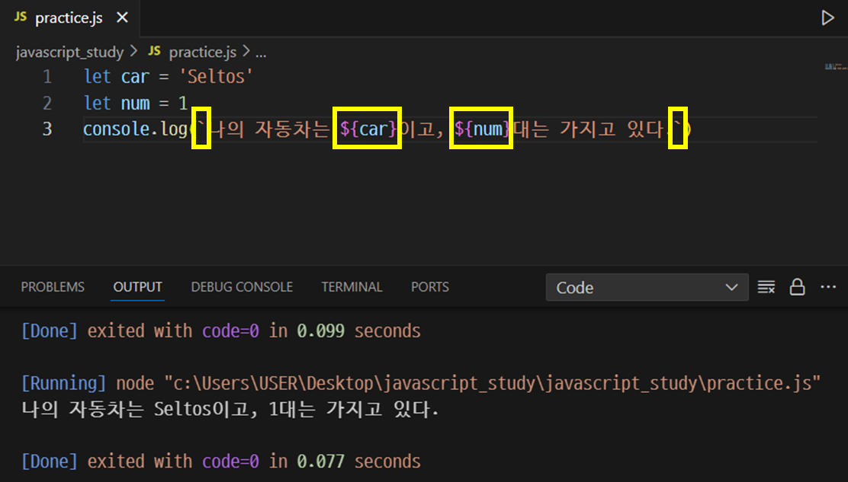Click the '0.099 seconds' done message
848x482 pixels.
pos(220,331)
